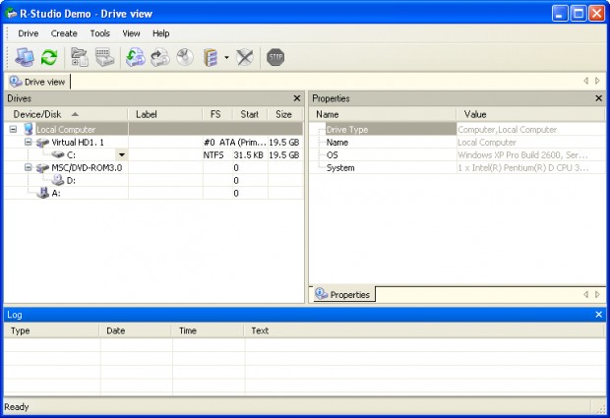Click the 19.5 GB size in the Virtual HD1. 1 row
Viewport: 610px width, 418px height.
coord(284,143)
